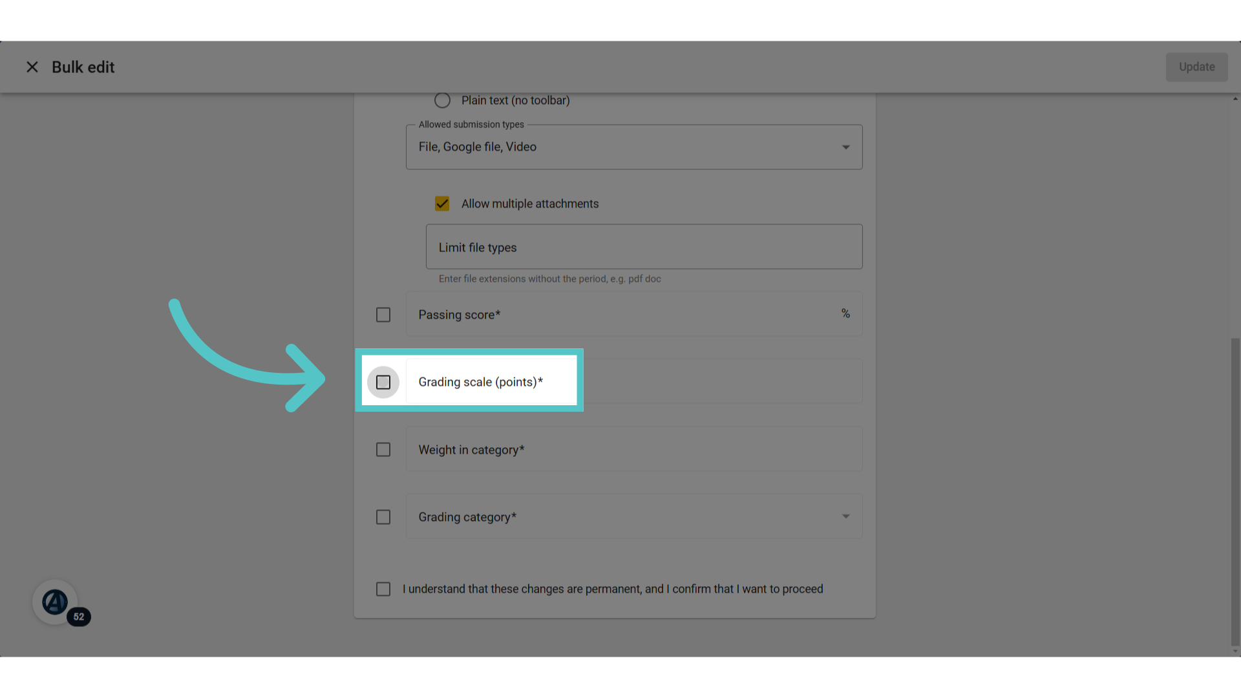This screenshot has width=1241, height=698.
Task: Tick the Grading category checkbox
Action: click(383, 518)
